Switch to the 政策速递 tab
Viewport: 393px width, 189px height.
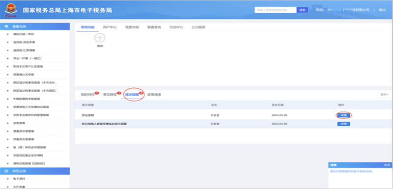(154, 95)
